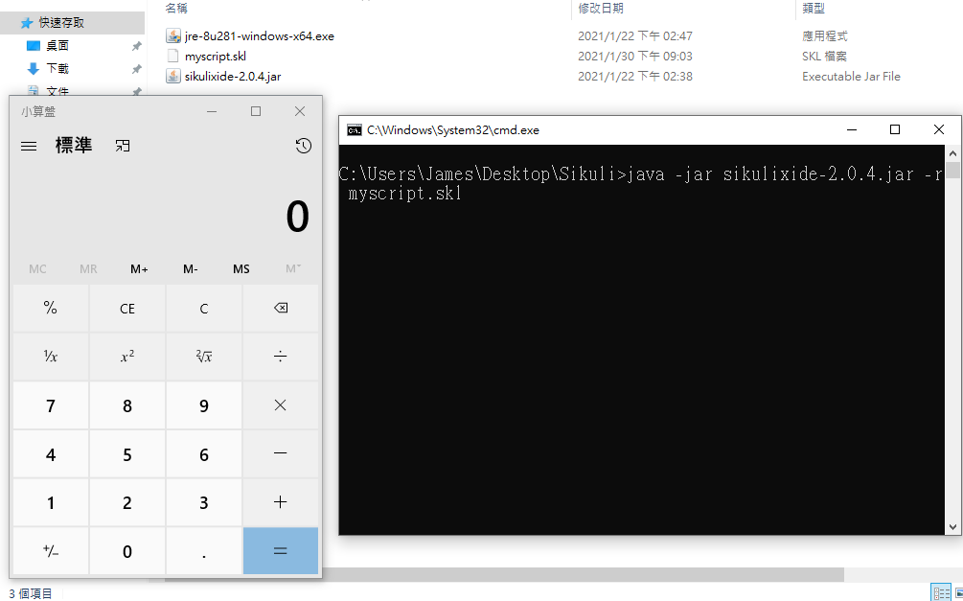963x601 pixels.
Task: Click the multiply operator key
Action: 281,405
